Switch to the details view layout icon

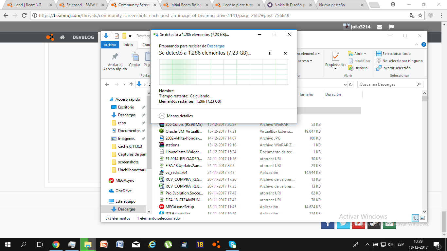click(x=415, y=218)
